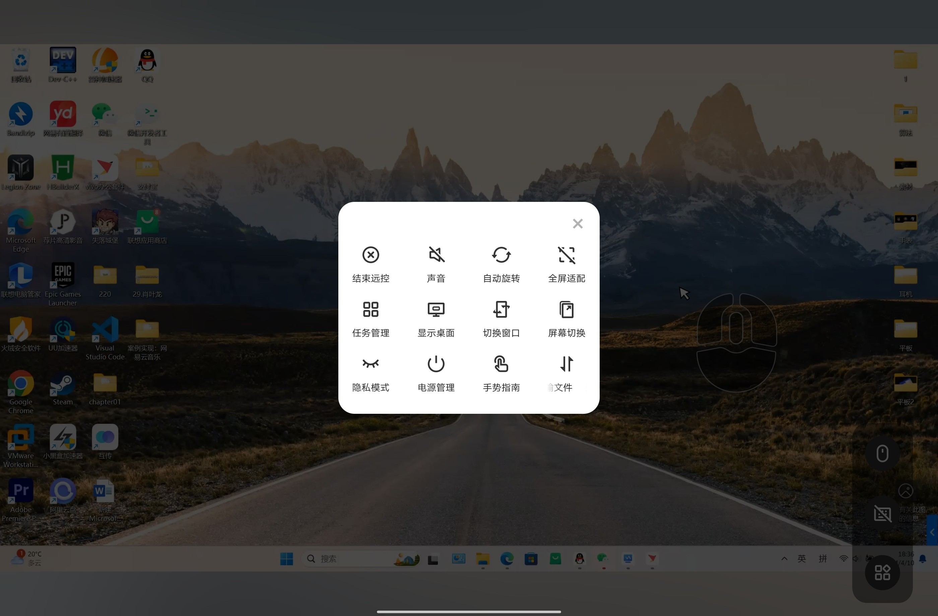Select the UU加速器 desktop icon
This screenshot has height=616, width=938.
(63, 334)
